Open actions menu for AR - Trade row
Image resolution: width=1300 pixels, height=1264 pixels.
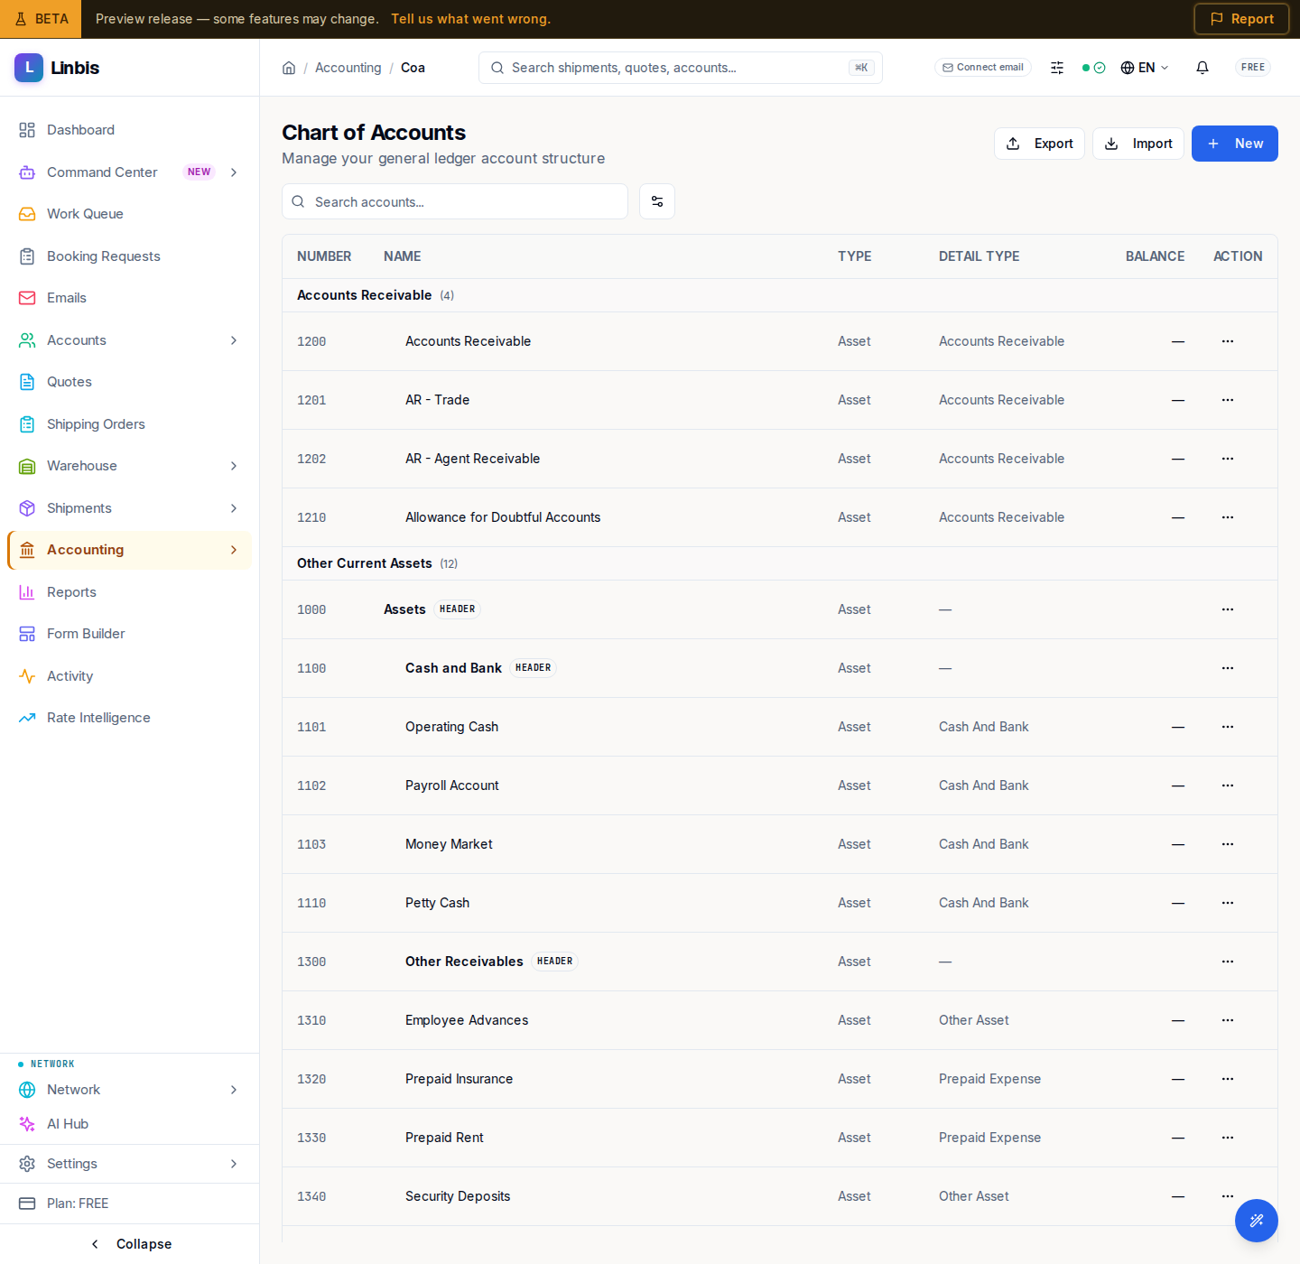[x=1228, y=400]
